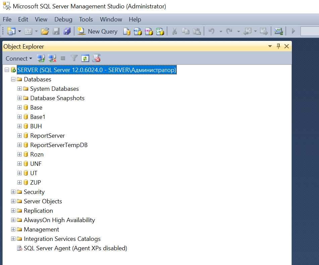
Task: Click the Open File folder icon
Action: tap(45, 31)
